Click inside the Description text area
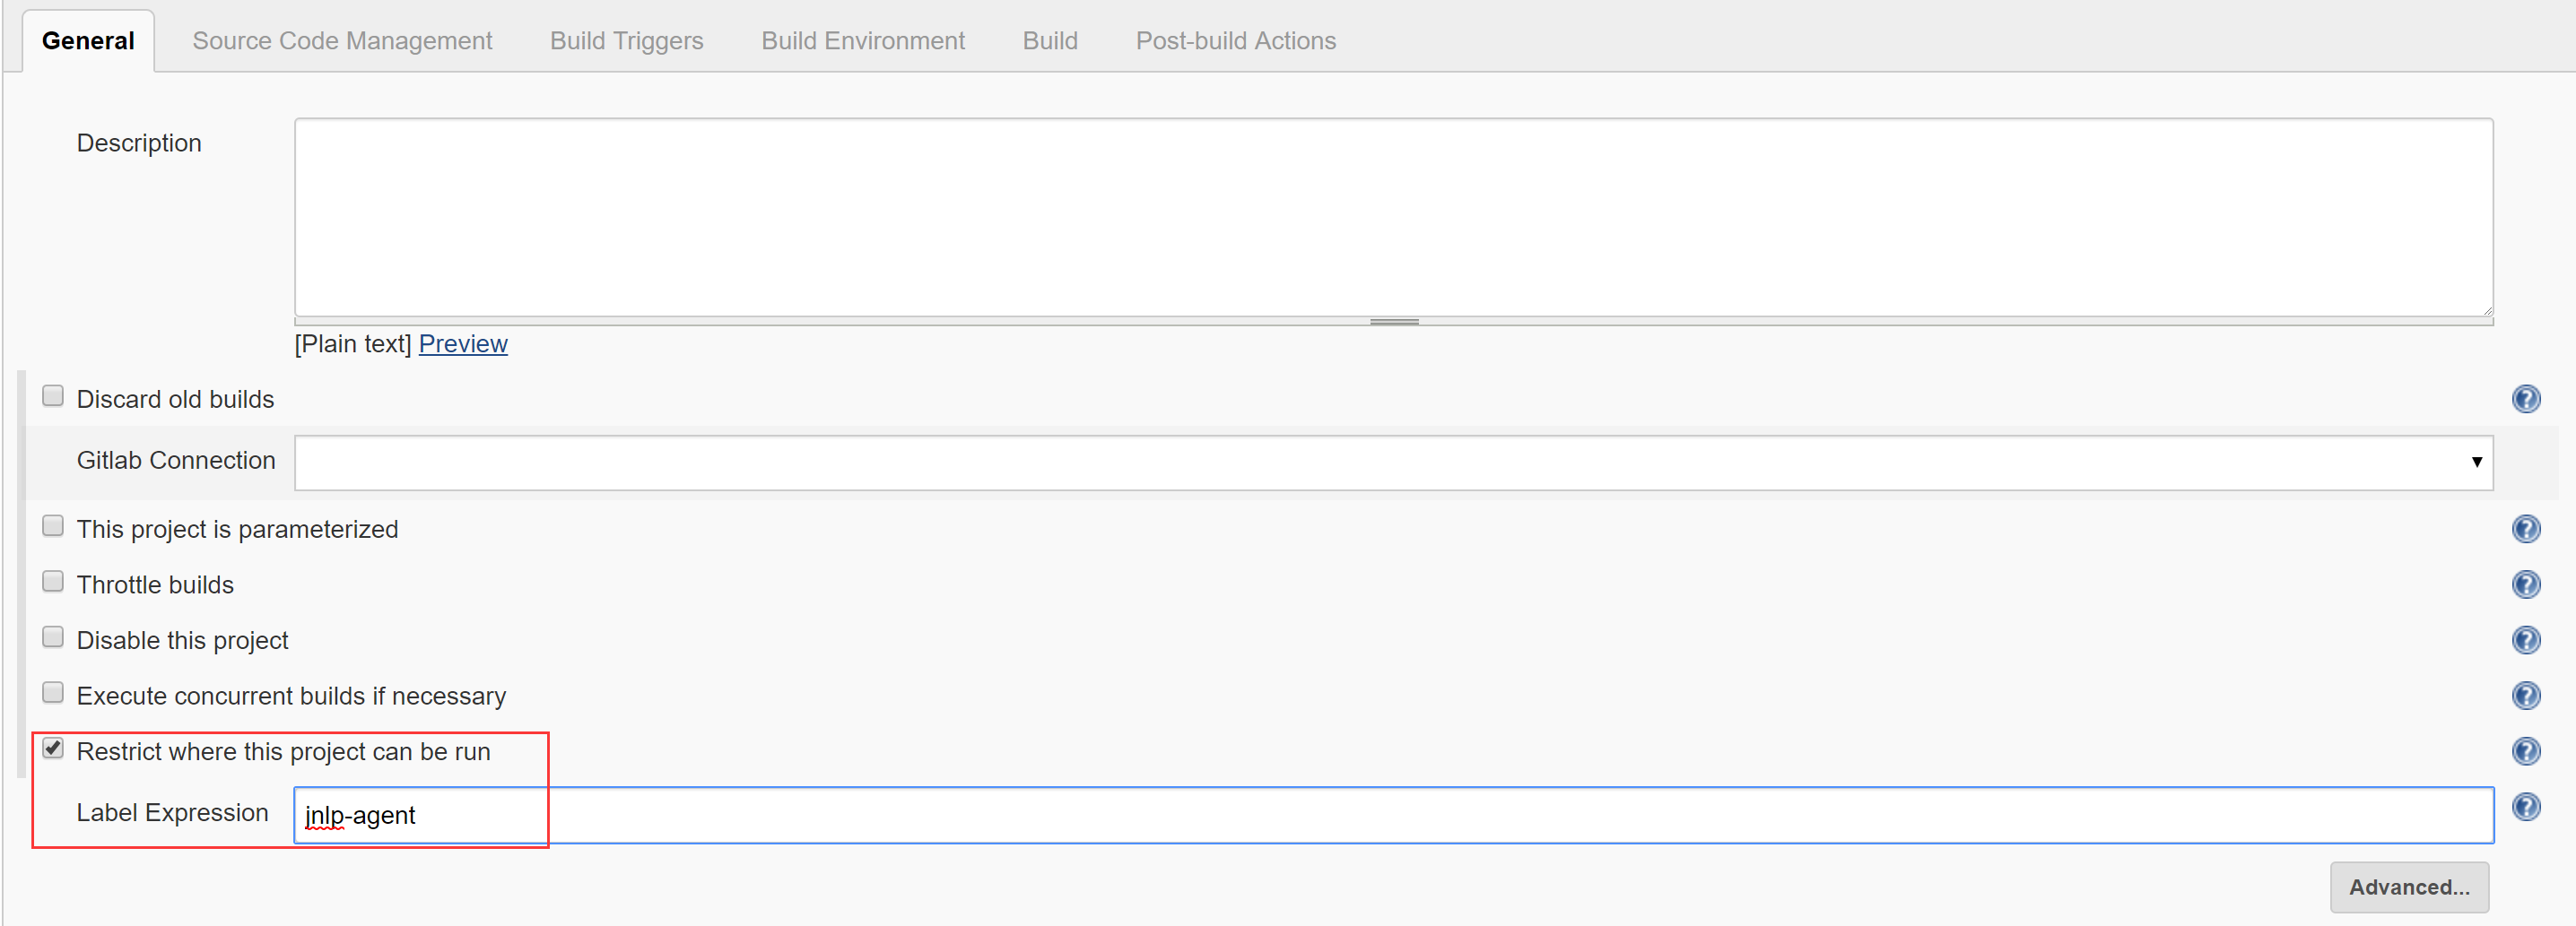 point(1392,217)
